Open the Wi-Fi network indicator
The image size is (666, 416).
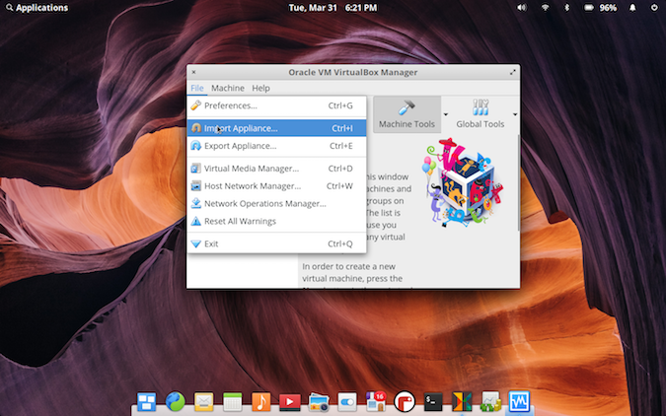pyautogui.click(x=545, y=8)
